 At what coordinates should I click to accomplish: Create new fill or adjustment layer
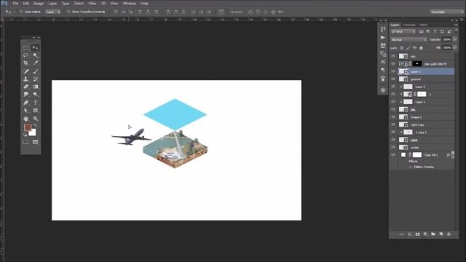click(x=425, y=234)
